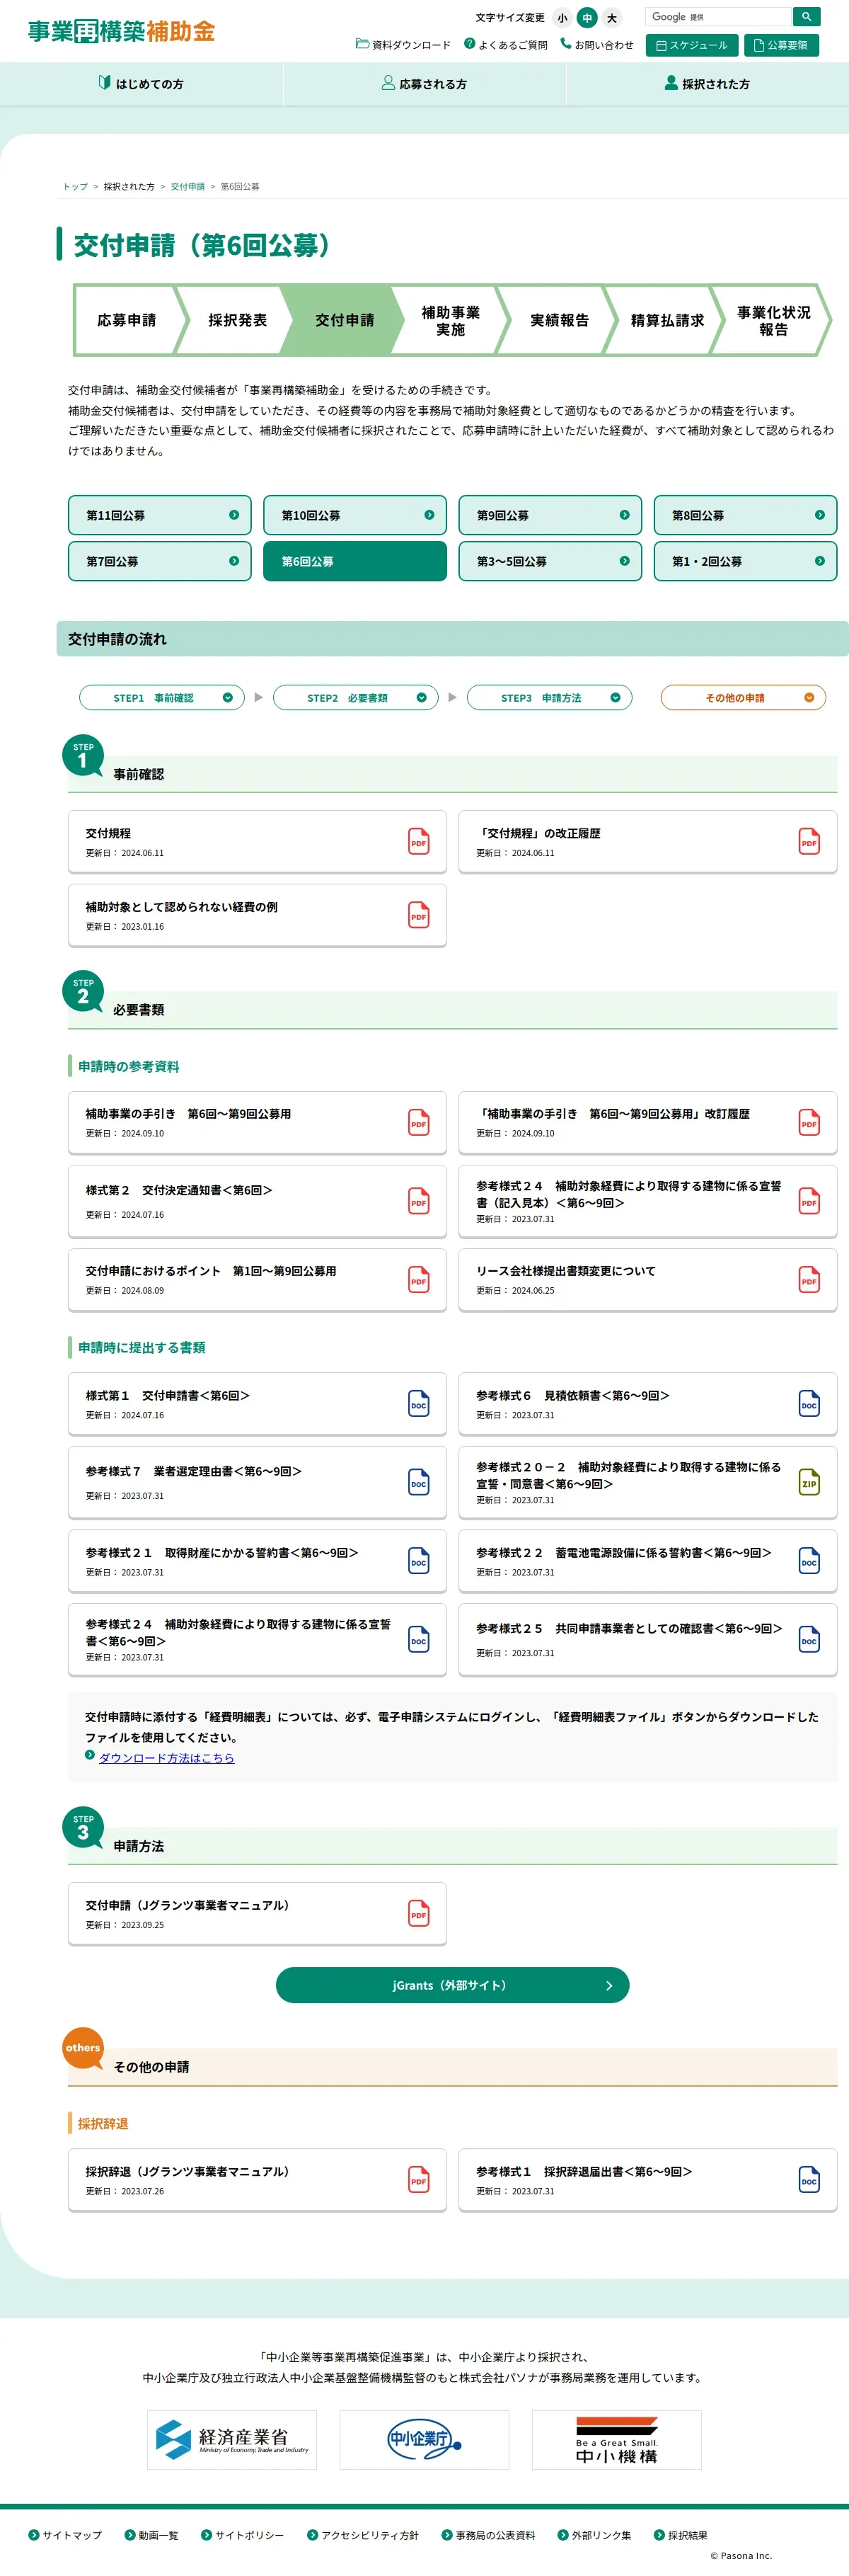
Task: Open PDF icon for 様式第2 交付決定通知書
Action: [x=419, y=1201]
